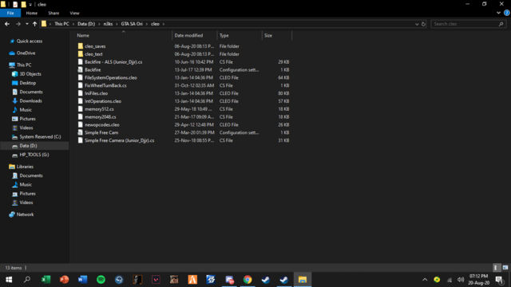Click the Back navigation arrow
The width and height of the screenshot is (511, 287).
point(7,24)
